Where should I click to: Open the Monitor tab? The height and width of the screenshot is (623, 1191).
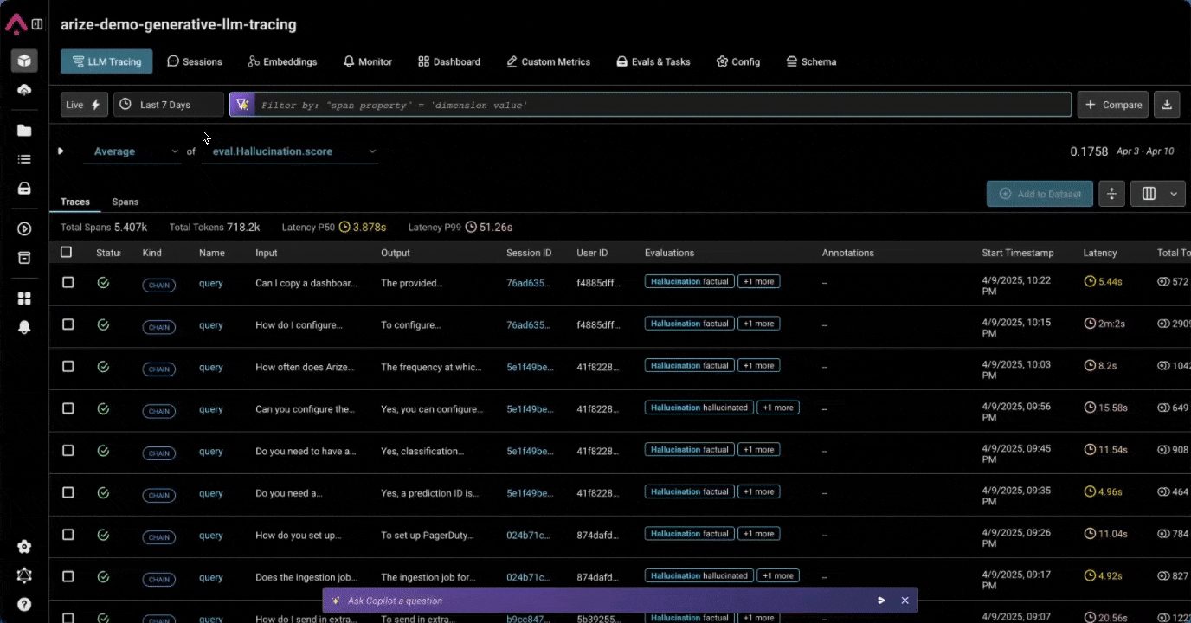pos(368,61)
